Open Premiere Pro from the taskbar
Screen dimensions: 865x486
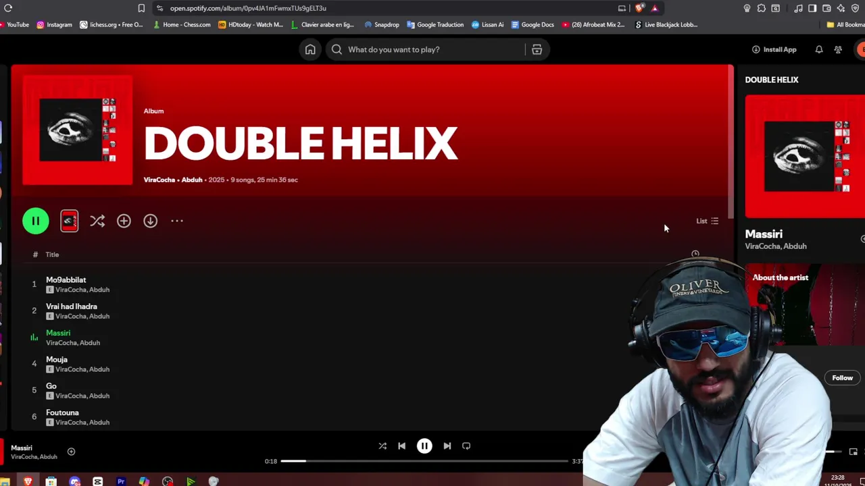121,481
